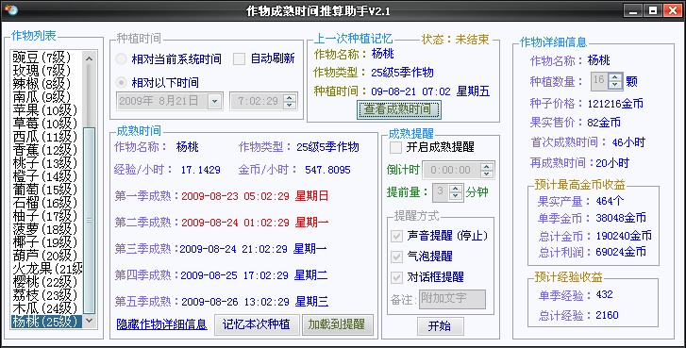This screenshot has width=686, height=348.
Task: Click the crop list scroll-down arrow
Action: pyautogui.click(x=90, y=321)
